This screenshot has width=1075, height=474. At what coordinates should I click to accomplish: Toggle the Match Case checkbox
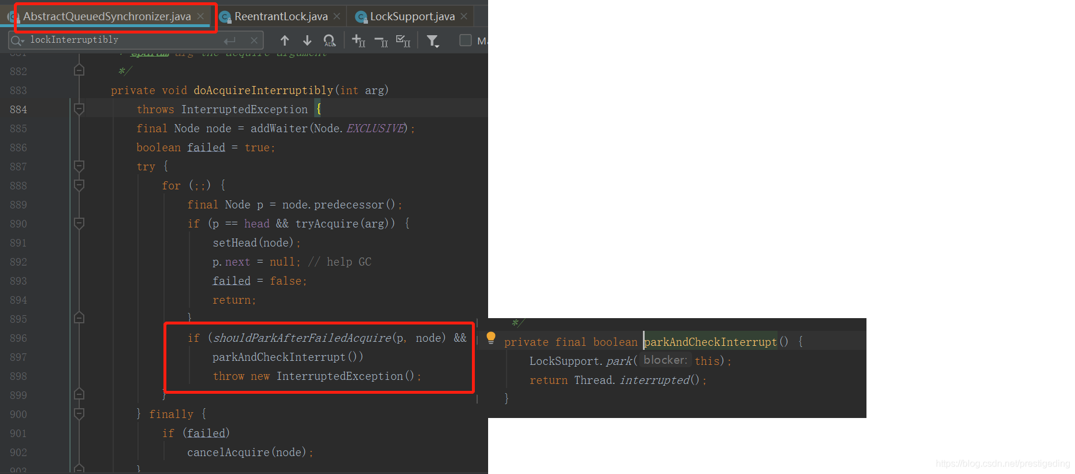pyautogui.click(x=466, y=40)
